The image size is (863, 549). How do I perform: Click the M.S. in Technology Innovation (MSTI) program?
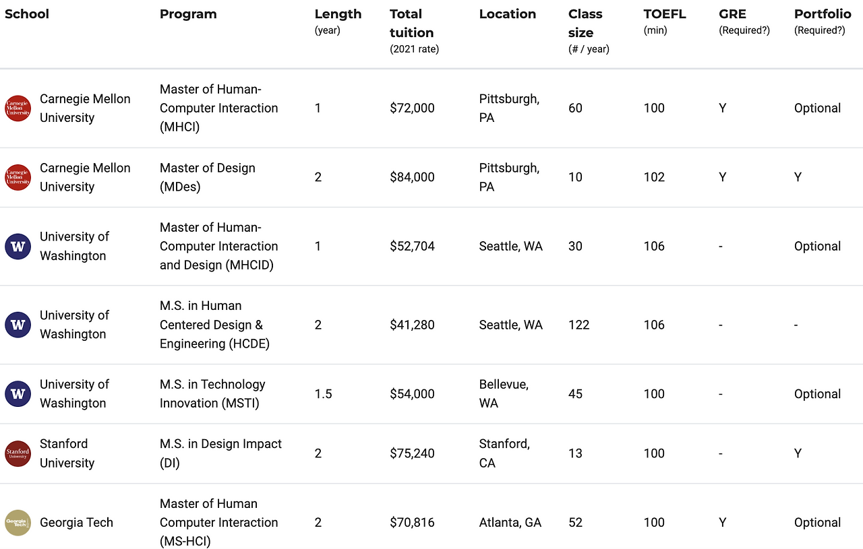(x=212, y=394)
